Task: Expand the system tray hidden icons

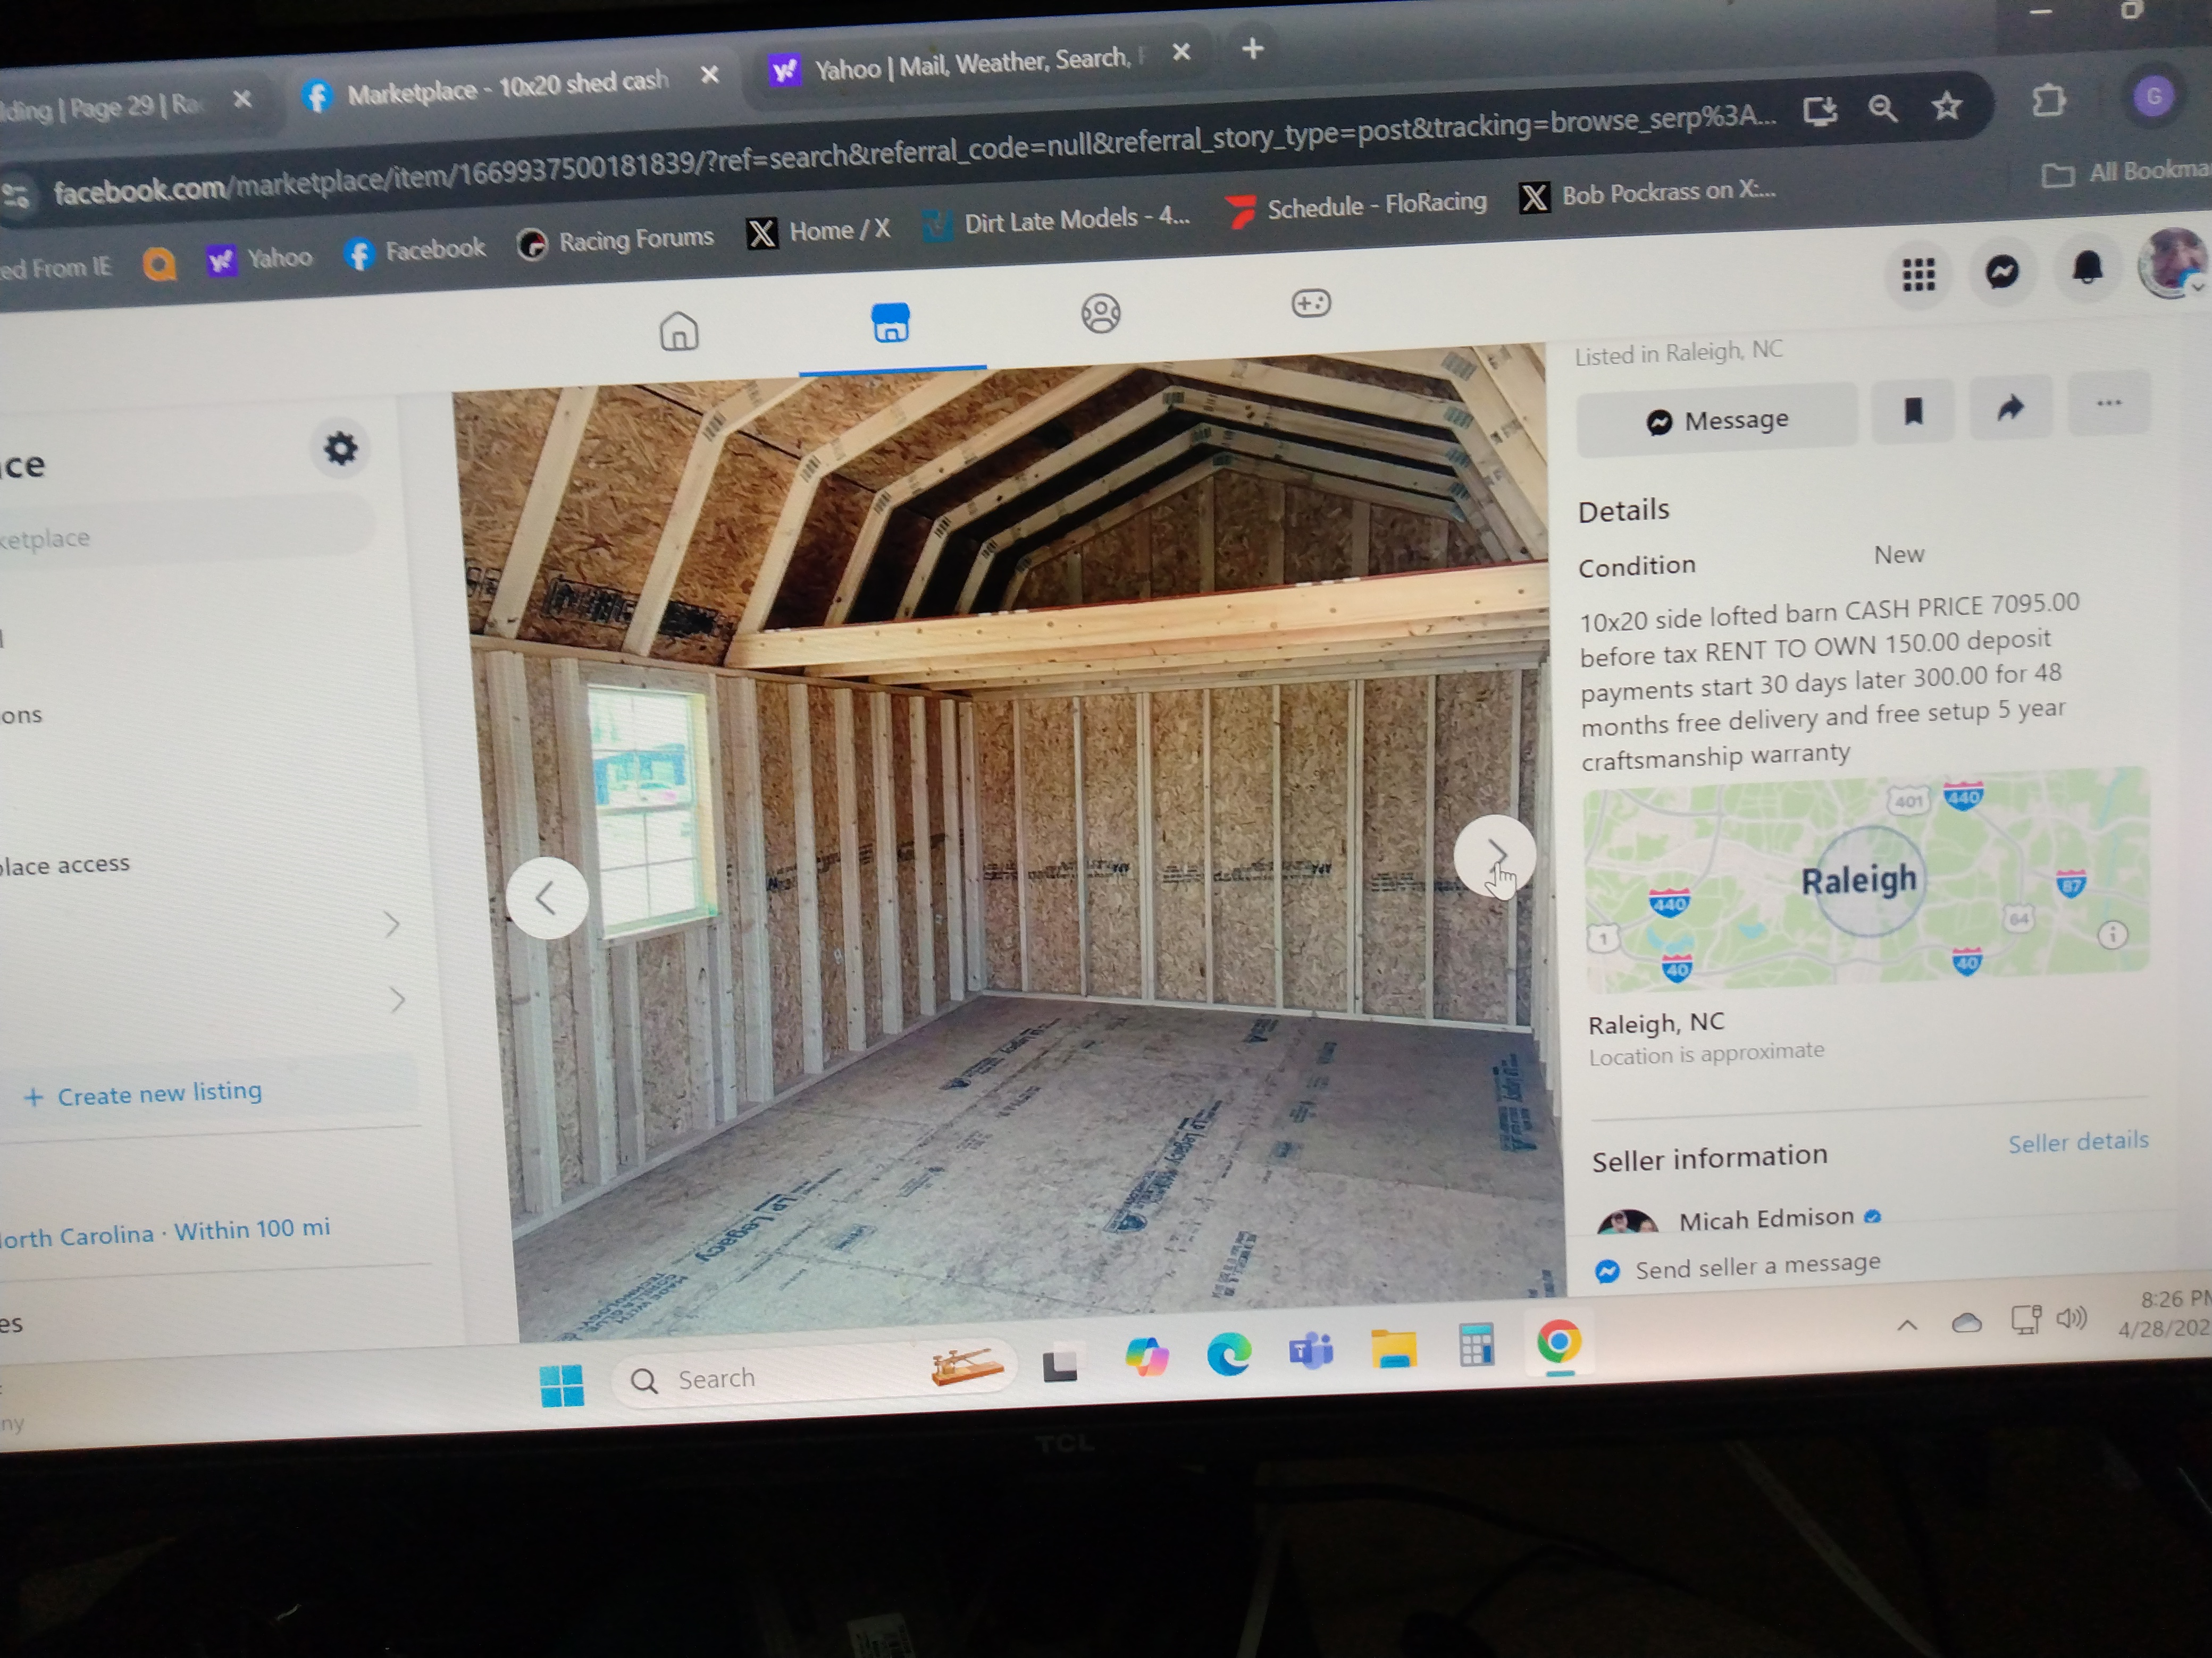Action: click(1906, 1325)
